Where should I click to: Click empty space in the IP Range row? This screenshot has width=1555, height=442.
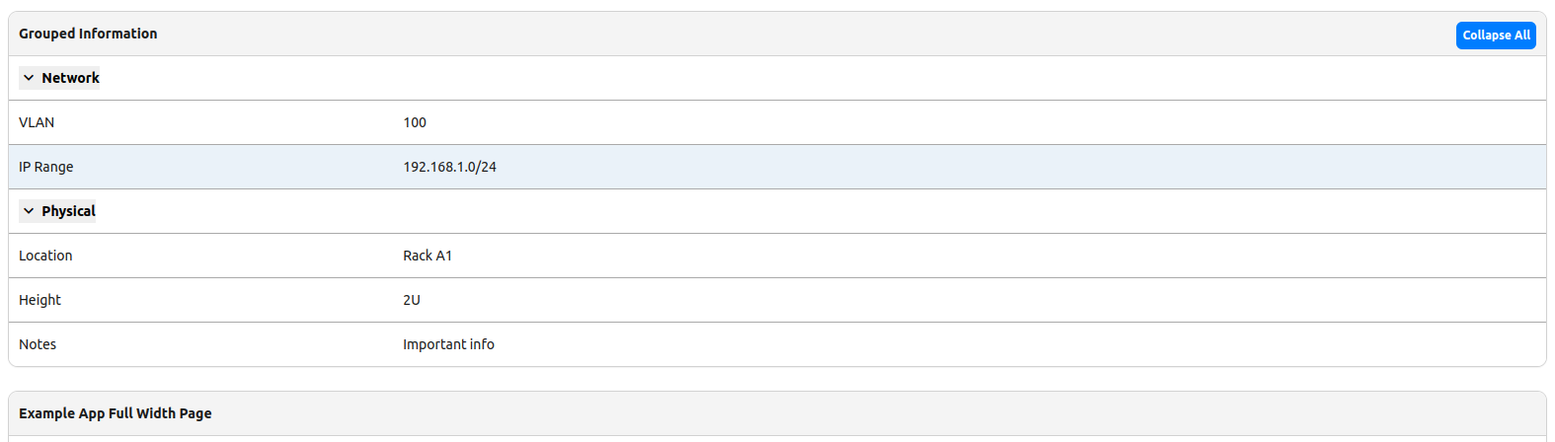pos(987,167)
